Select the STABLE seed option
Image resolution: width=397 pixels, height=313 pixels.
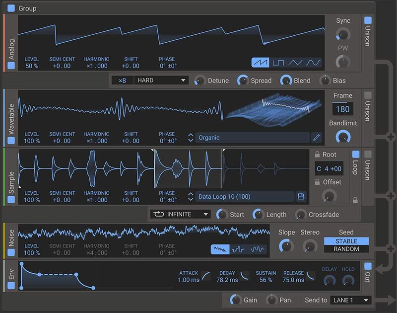[x=346, y=241]
